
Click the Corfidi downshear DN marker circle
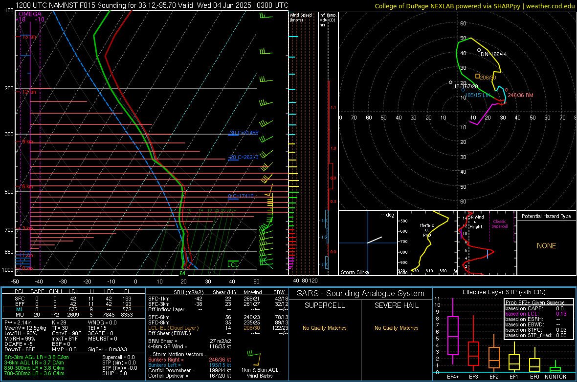479,50
